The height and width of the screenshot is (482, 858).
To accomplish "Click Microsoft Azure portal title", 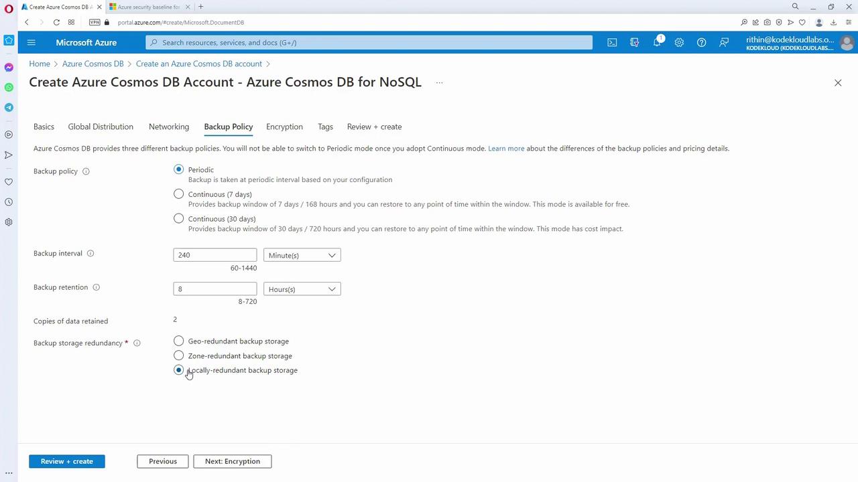I will [86, 42].
